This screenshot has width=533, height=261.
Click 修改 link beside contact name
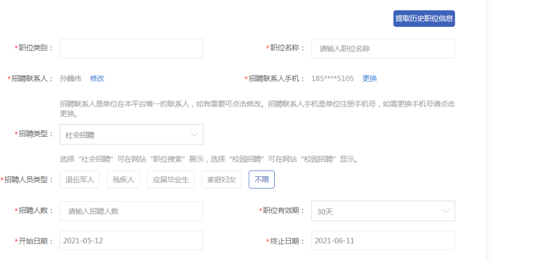pos(97,78)
